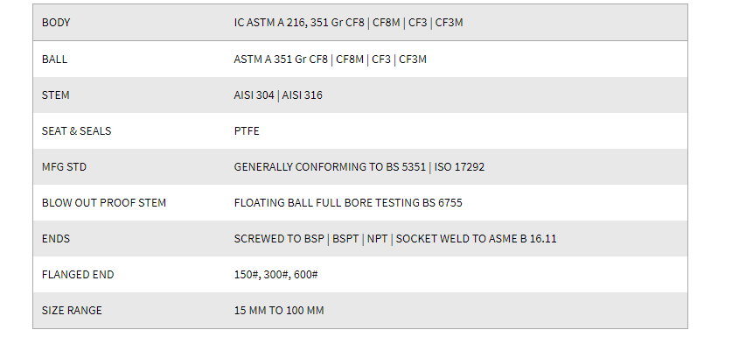Select the 150#, 300#, 600# value
The height and width of the screenshot is (344, 732).
(x=275, y=275)
